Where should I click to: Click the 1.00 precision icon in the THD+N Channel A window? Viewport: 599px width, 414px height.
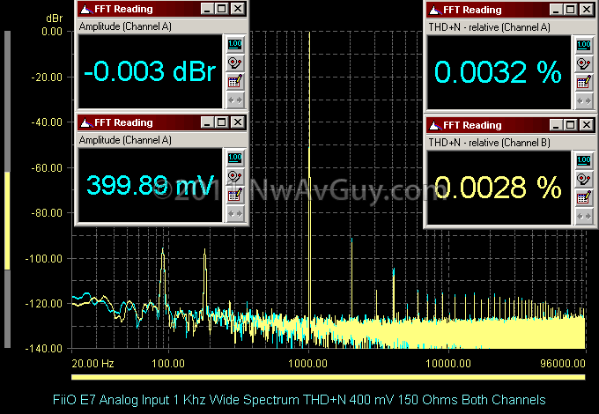point(584,45)
